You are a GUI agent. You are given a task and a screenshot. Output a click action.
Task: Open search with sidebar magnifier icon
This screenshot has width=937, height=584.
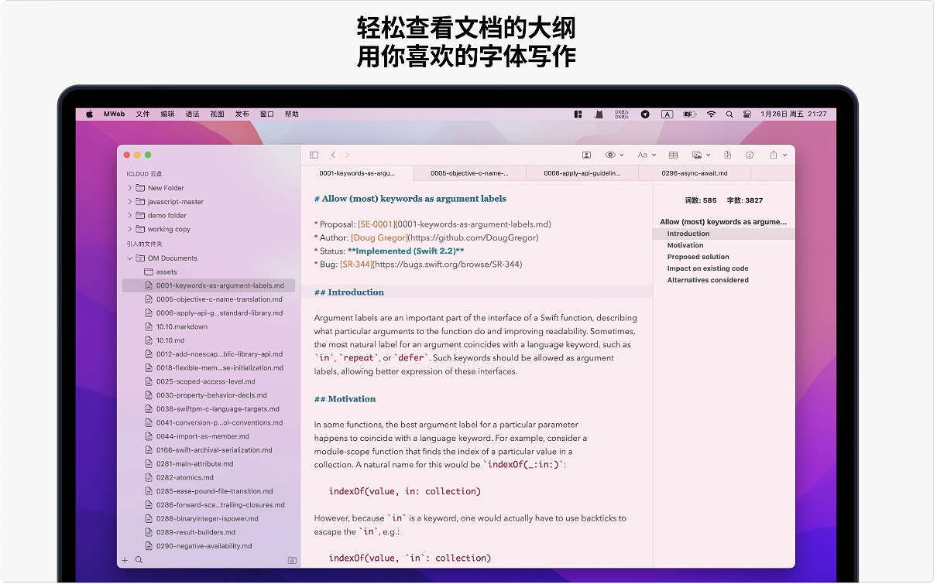[139, 560]
